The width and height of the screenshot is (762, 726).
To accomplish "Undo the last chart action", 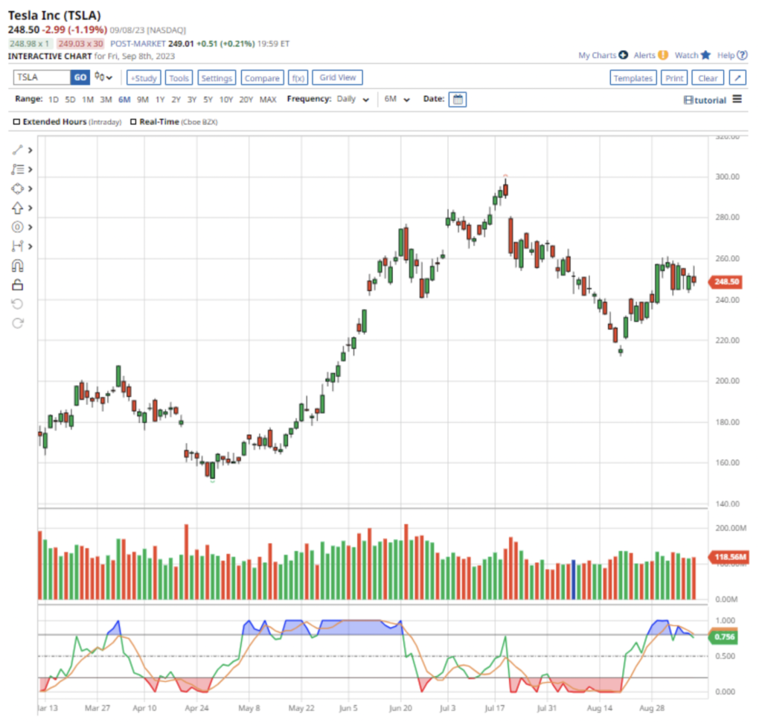I will click(x=18, y=304).
